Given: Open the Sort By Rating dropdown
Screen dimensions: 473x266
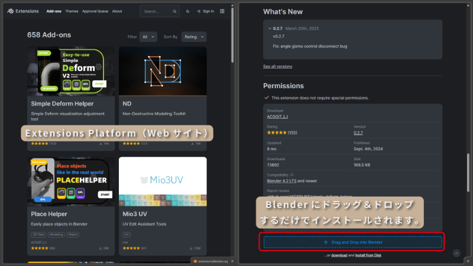Looking at the screenshot, I should pyautogui.click(x=194, y=37).
